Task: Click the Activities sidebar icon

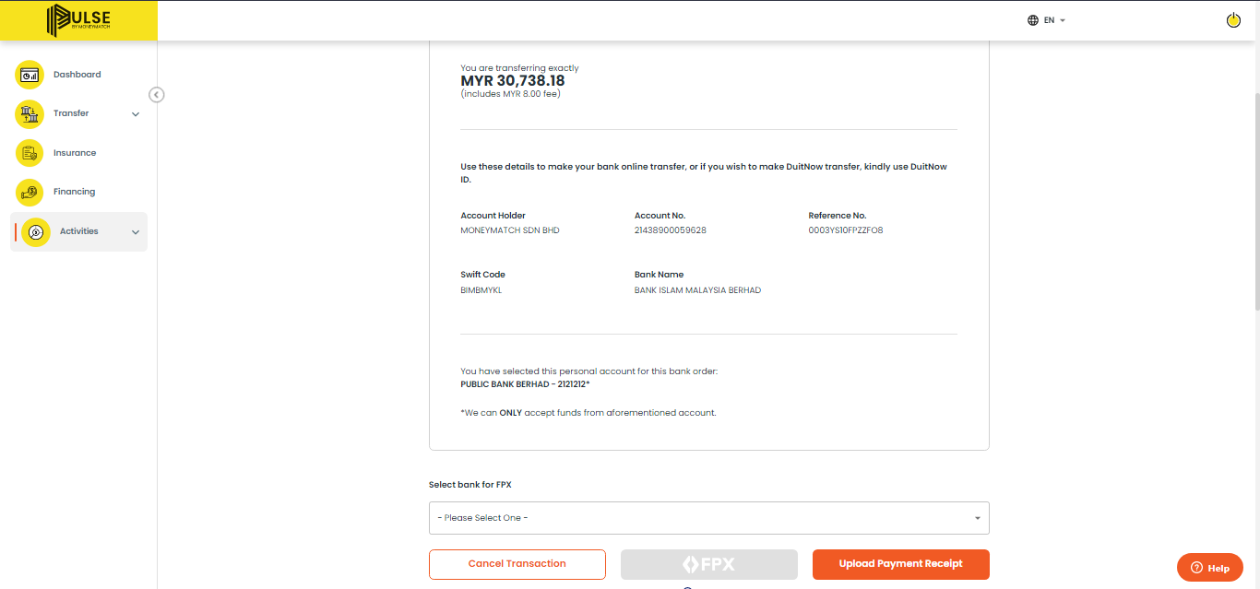Action: tap(36, 231)
